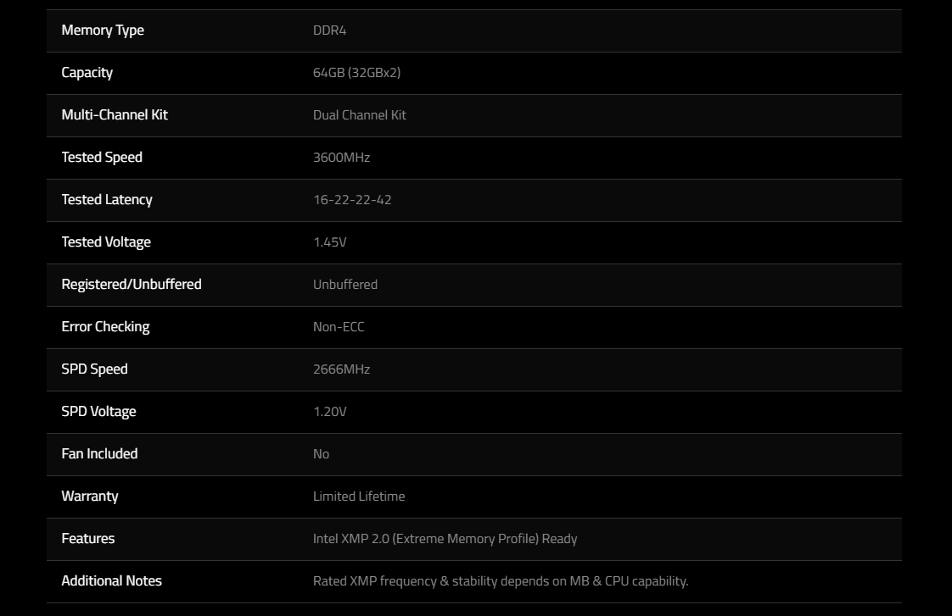This screenshot has width=952, height=616.
Task: Select the DDR4 value text
Action: coord(330,31)
